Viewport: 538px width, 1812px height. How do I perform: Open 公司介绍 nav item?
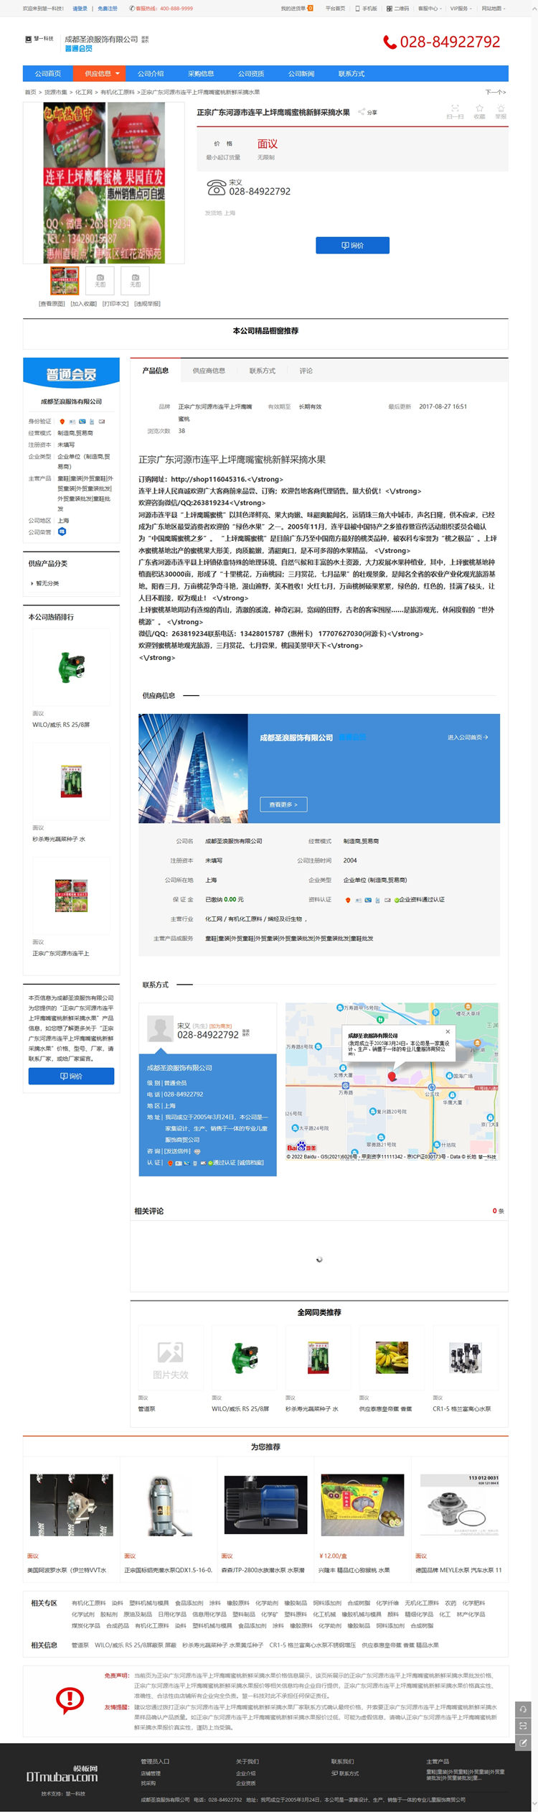(151, 73)
